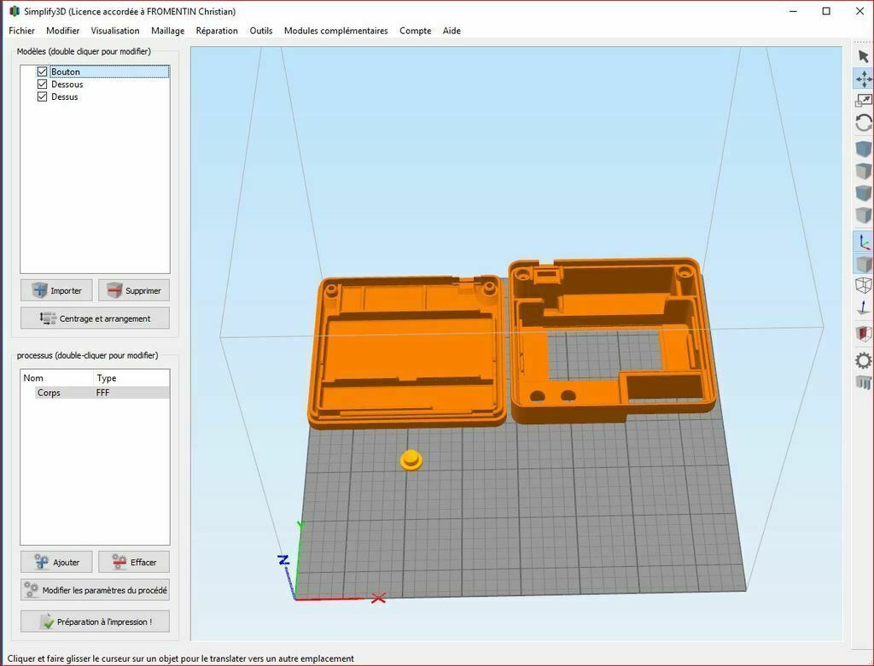Click the Importer button to add models

coord(56,290)
